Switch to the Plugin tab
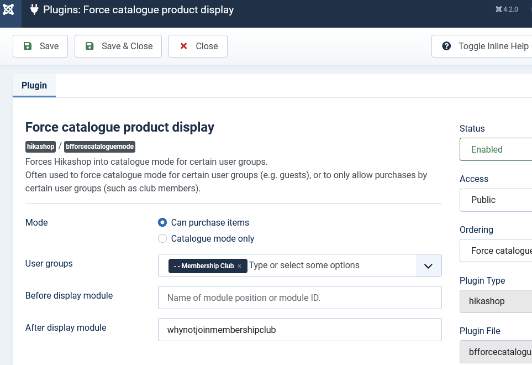 [x=34, y=85]
